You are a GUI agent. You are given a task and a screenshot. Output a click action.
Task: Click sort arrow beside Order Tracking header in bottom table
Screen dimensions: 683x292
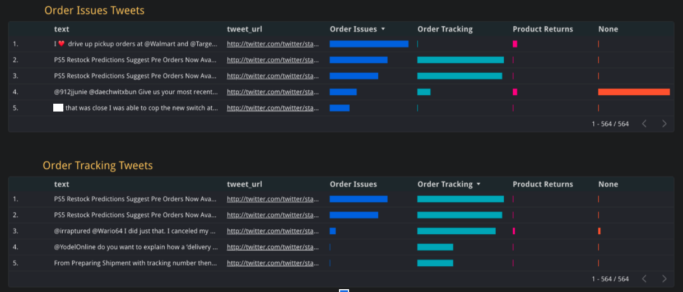478,184
